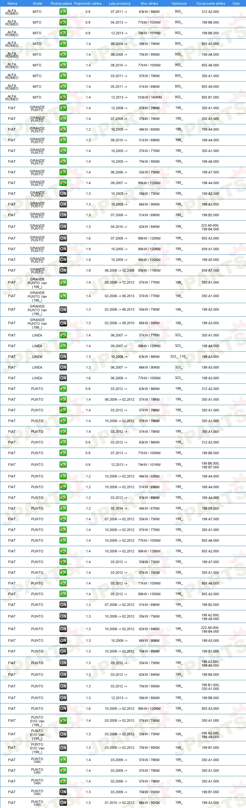Click petrol icon in Grande Punto 12.2008 row
This screenshot has width=246, height=808.
63,108
